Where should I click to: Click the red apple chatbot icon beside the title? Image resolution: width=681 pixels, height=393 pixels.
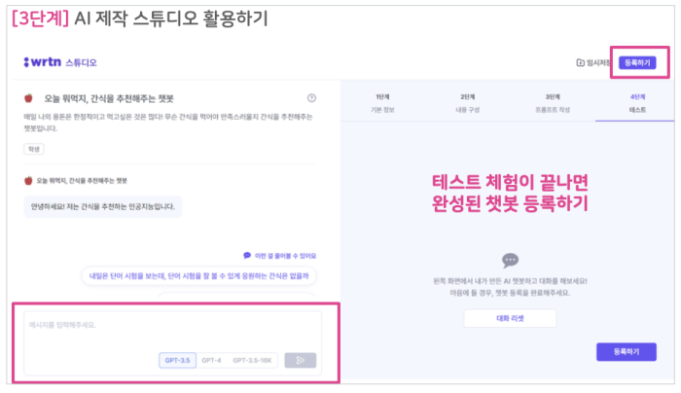28,98
